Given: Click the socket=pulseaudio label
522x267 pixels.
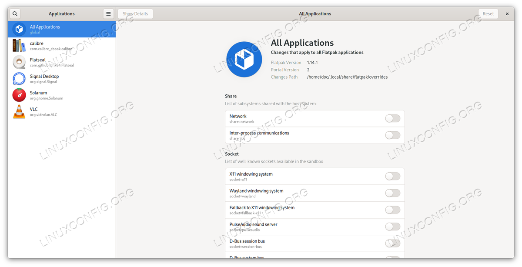Looking at the screenshot, I should [x=244, y=230].
